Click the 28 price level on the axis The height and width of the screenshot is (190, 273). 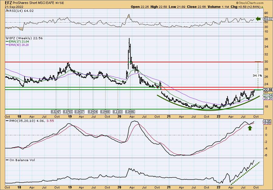click(266, 69)
